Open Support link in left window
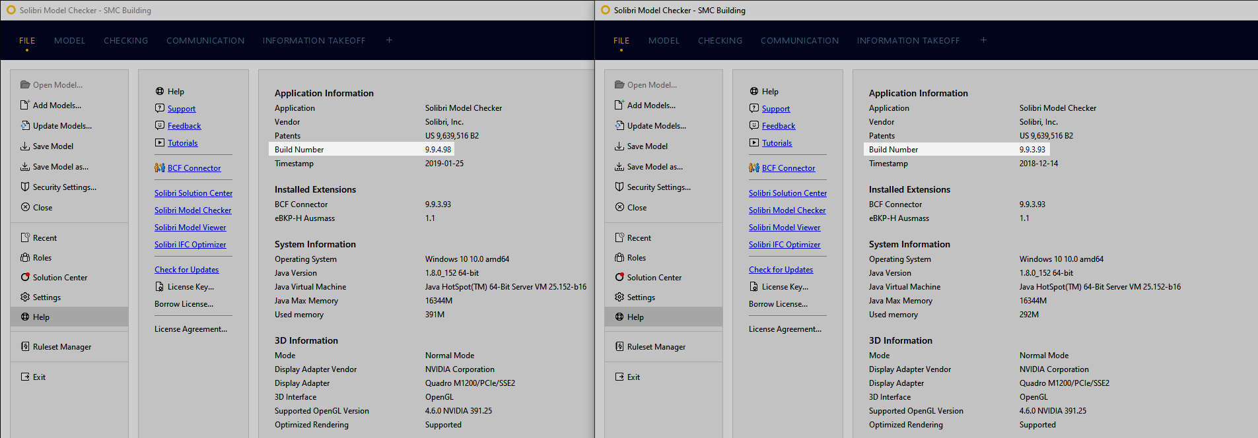The height and width of the screenshot is (438, 1258). tap(182, 109)
